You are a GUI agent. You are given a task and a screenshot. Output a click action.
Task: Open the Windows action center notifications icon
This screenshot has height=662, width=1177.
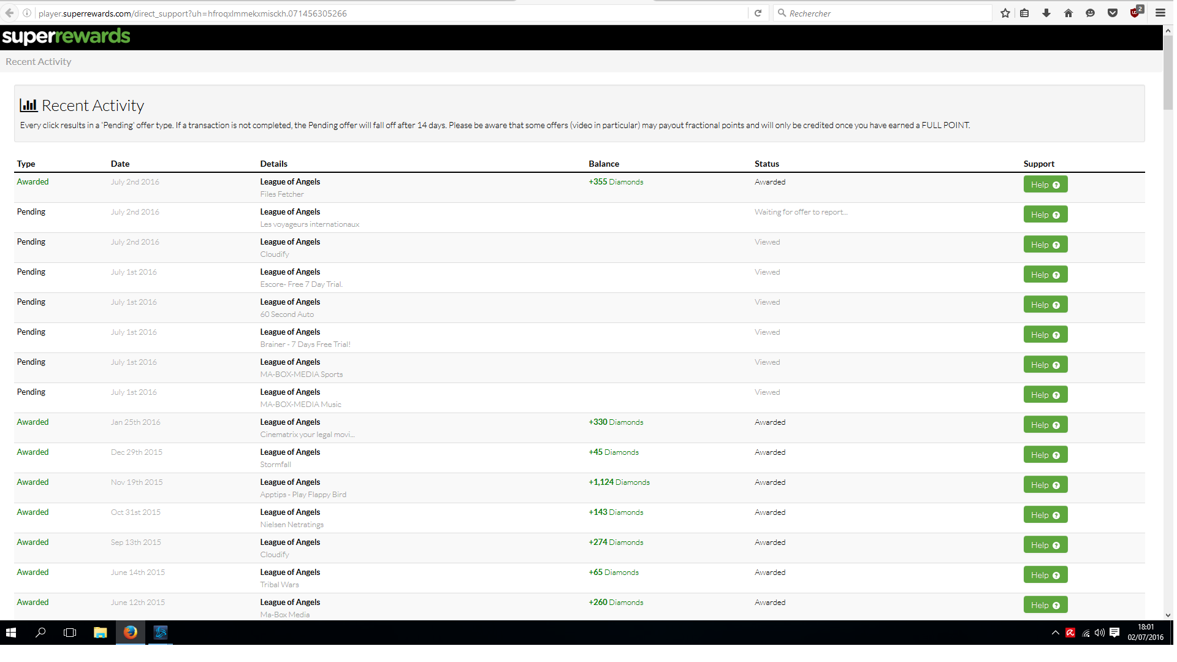click(x=1114, y=633)
